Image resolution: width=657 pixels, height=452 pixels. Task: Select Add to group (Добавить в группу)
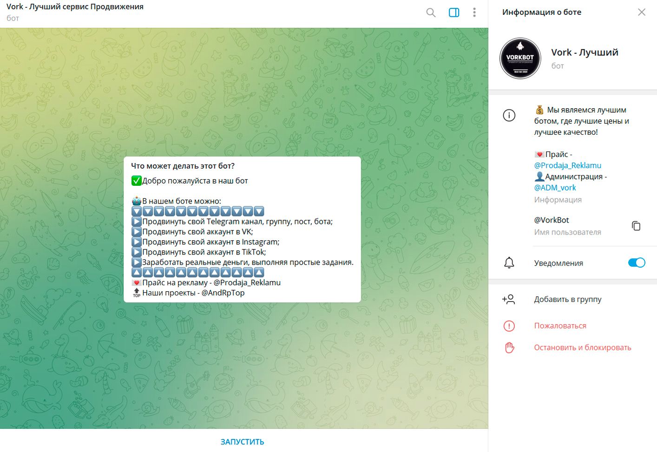(x=568, y=299)
